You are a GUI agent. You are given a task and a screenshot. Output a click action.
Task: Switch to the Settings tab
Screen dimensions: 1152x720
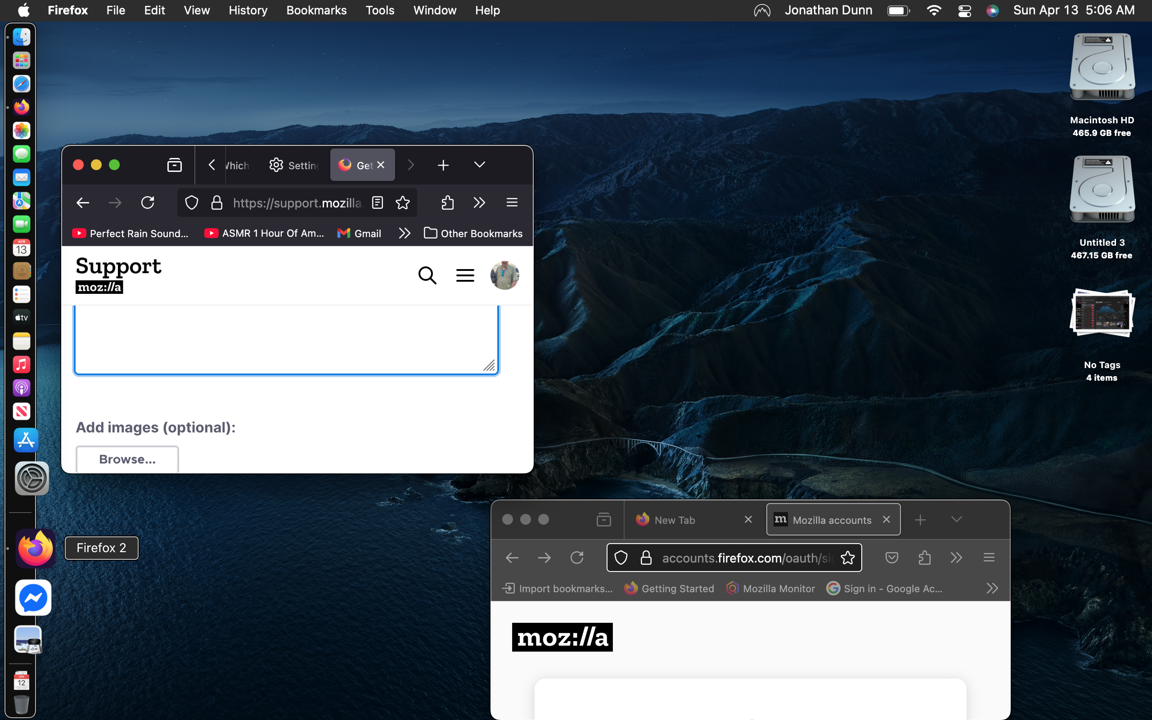294,165
